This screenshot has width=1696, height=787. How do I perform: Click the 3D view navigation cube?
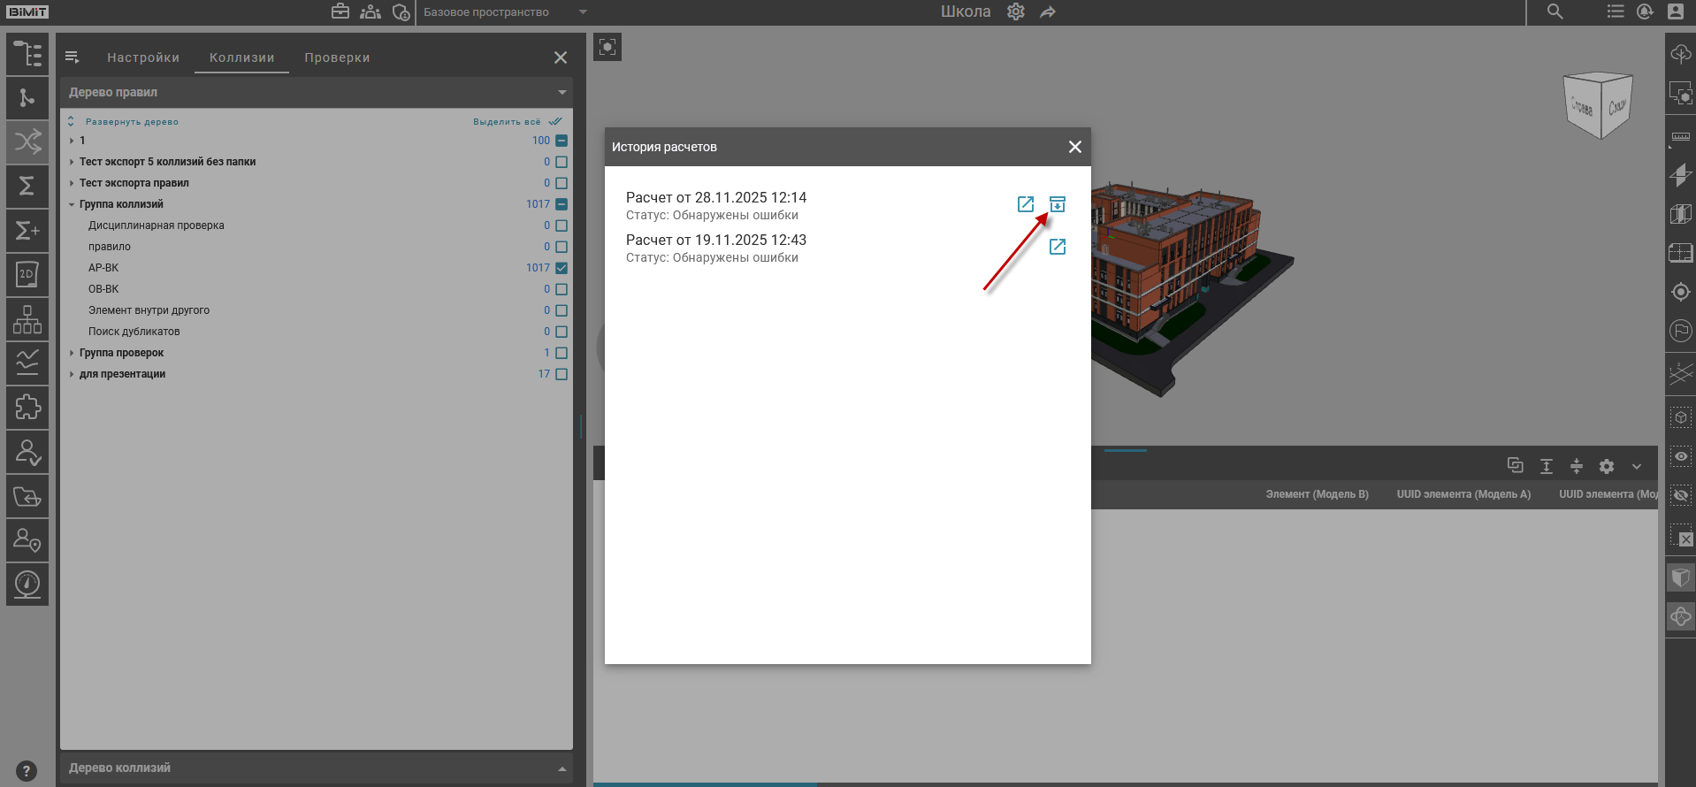point(1597,106)
